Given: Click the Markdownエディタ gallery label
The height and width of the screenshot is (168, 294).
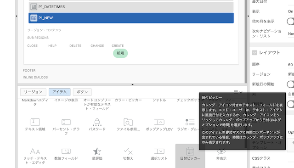Looking at the screenshot, I should 35,102.
